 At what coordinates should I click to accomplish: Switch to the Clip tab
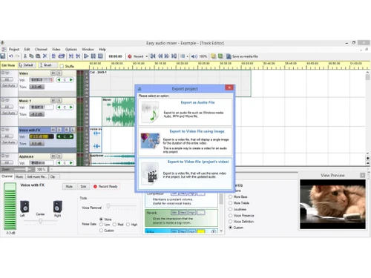pos(53,176)
